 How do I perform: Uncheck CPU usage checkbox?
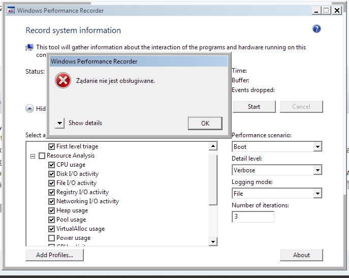51,165
